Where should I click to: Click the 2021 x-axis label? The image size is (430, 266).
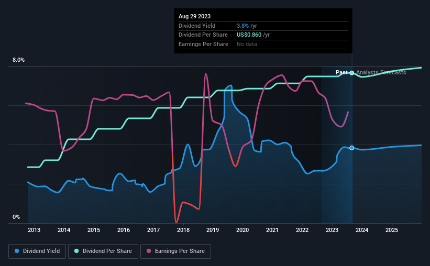272,230
